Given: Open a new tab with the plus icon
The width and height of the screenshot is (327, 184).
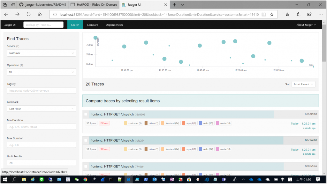Looking at the screenshot, I should pos(174,4).
